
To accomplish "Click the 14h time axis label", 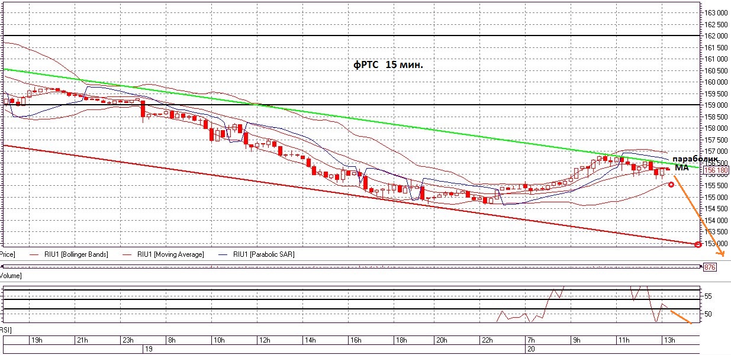I will [310, 340].
